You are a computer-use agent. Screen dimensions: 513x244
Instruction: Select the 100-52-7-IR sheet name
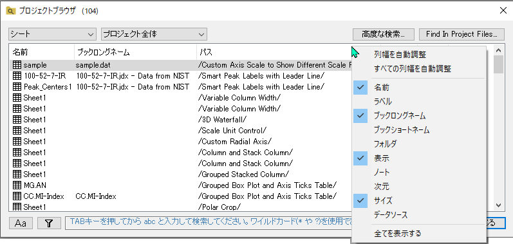tap(44, 76)
